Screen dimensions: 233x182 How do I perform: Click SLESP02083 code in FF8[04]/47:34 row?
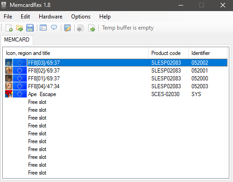[x=166, y=86]
